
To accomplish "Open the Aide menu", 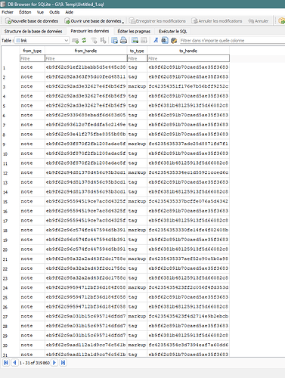I will pyautogui.click(x=69, y=12).
